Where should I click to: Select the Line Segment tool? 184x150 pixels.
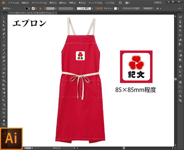tap(4, 41)
